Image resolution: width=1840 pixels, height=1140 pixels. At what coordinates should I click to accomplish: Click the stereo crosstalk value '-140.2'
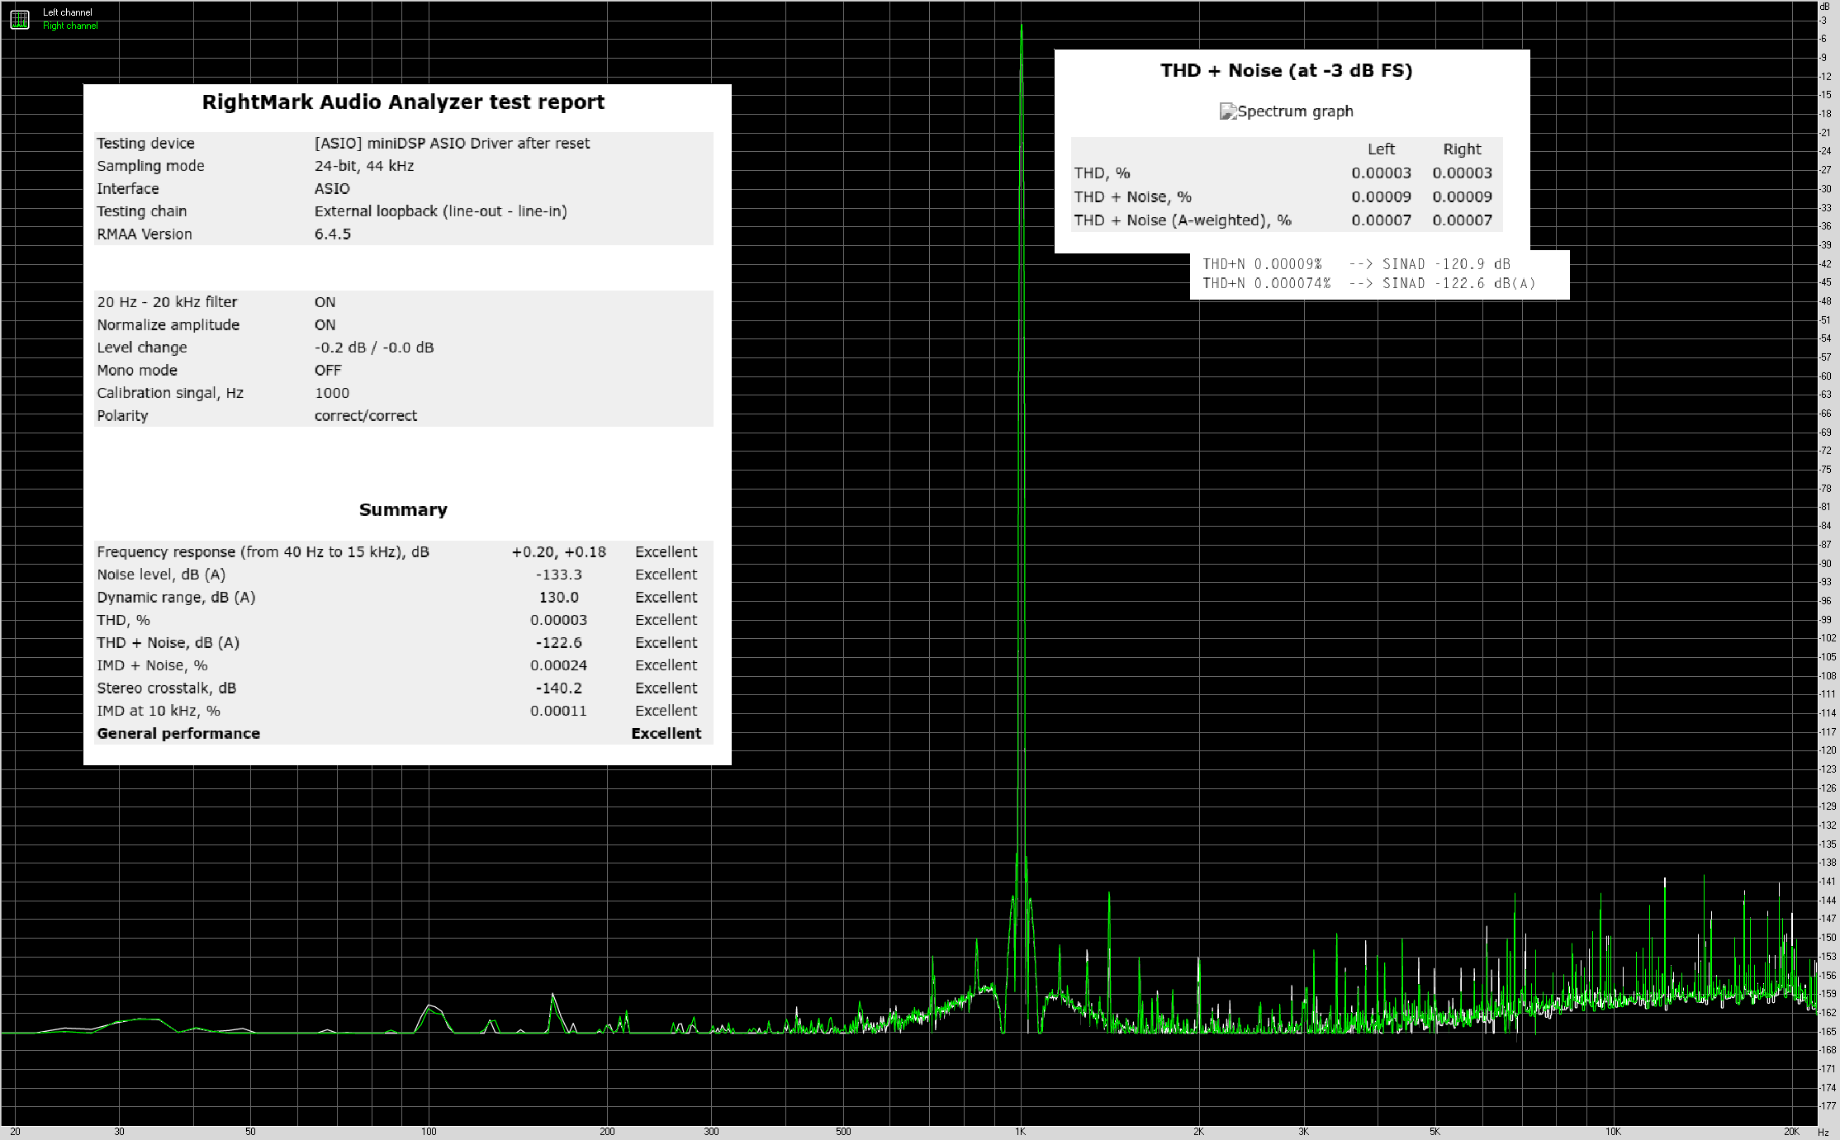coord(559,688)
